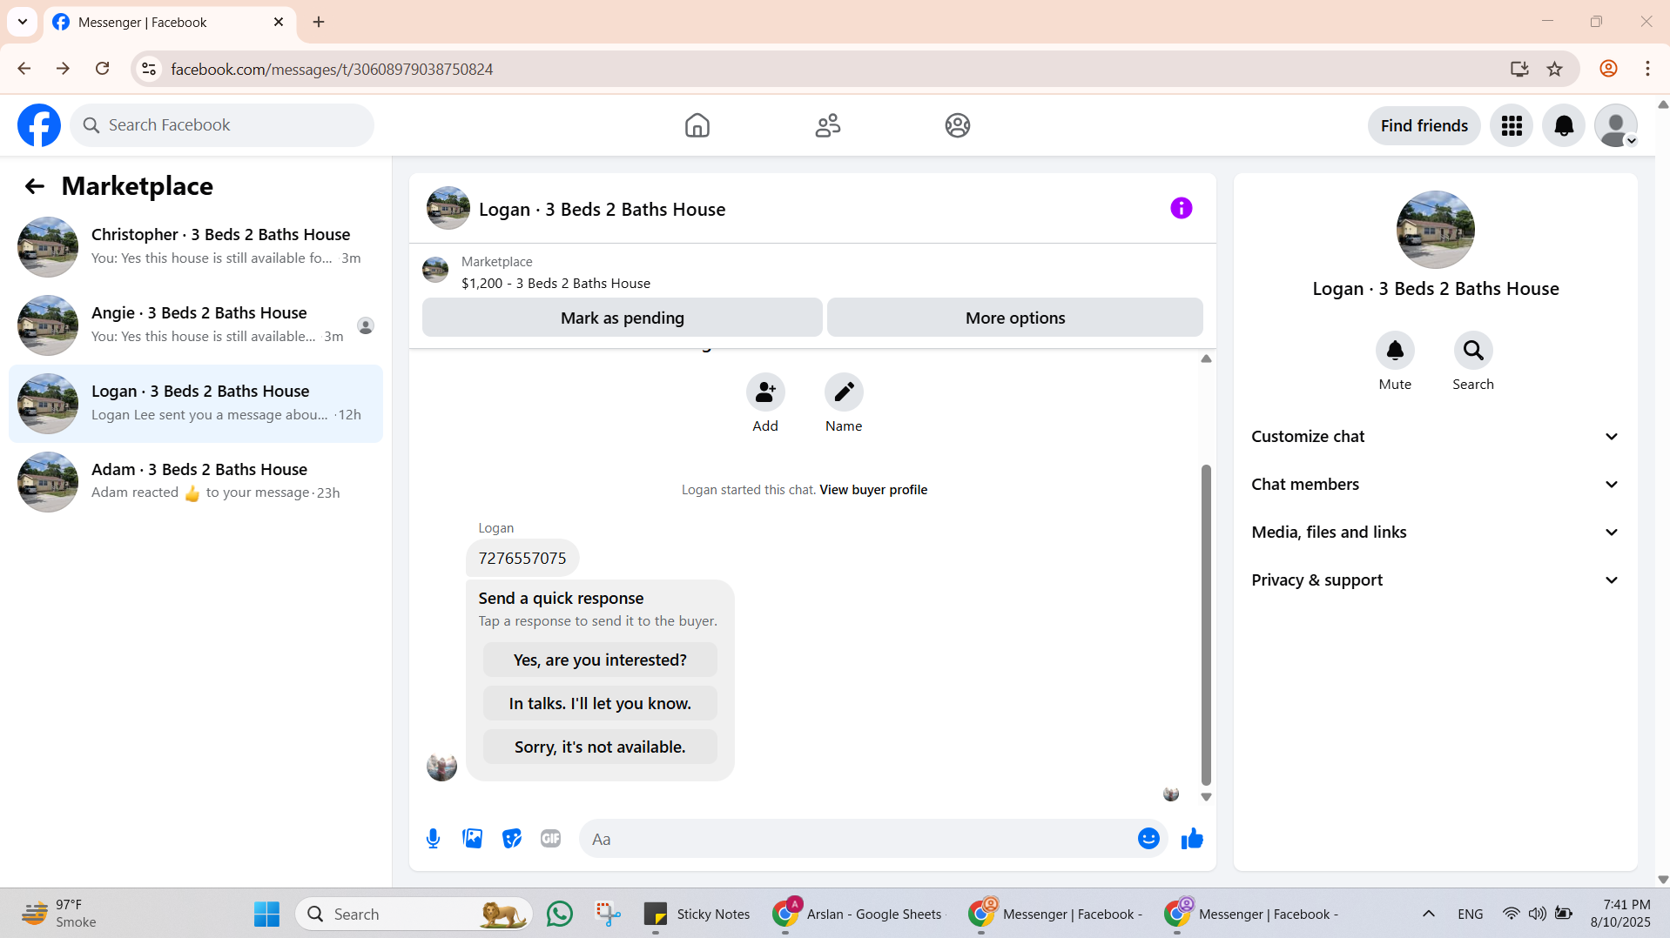Send "In talks. I'll let you know." response
The height and width of the screenshot is (938, 1670).
600,704
